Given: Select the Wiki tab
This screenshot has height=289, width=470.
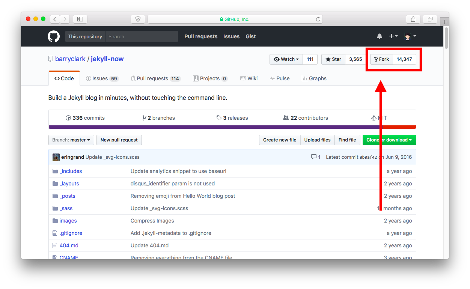Looking at the screenshot, I should (249, 78).
